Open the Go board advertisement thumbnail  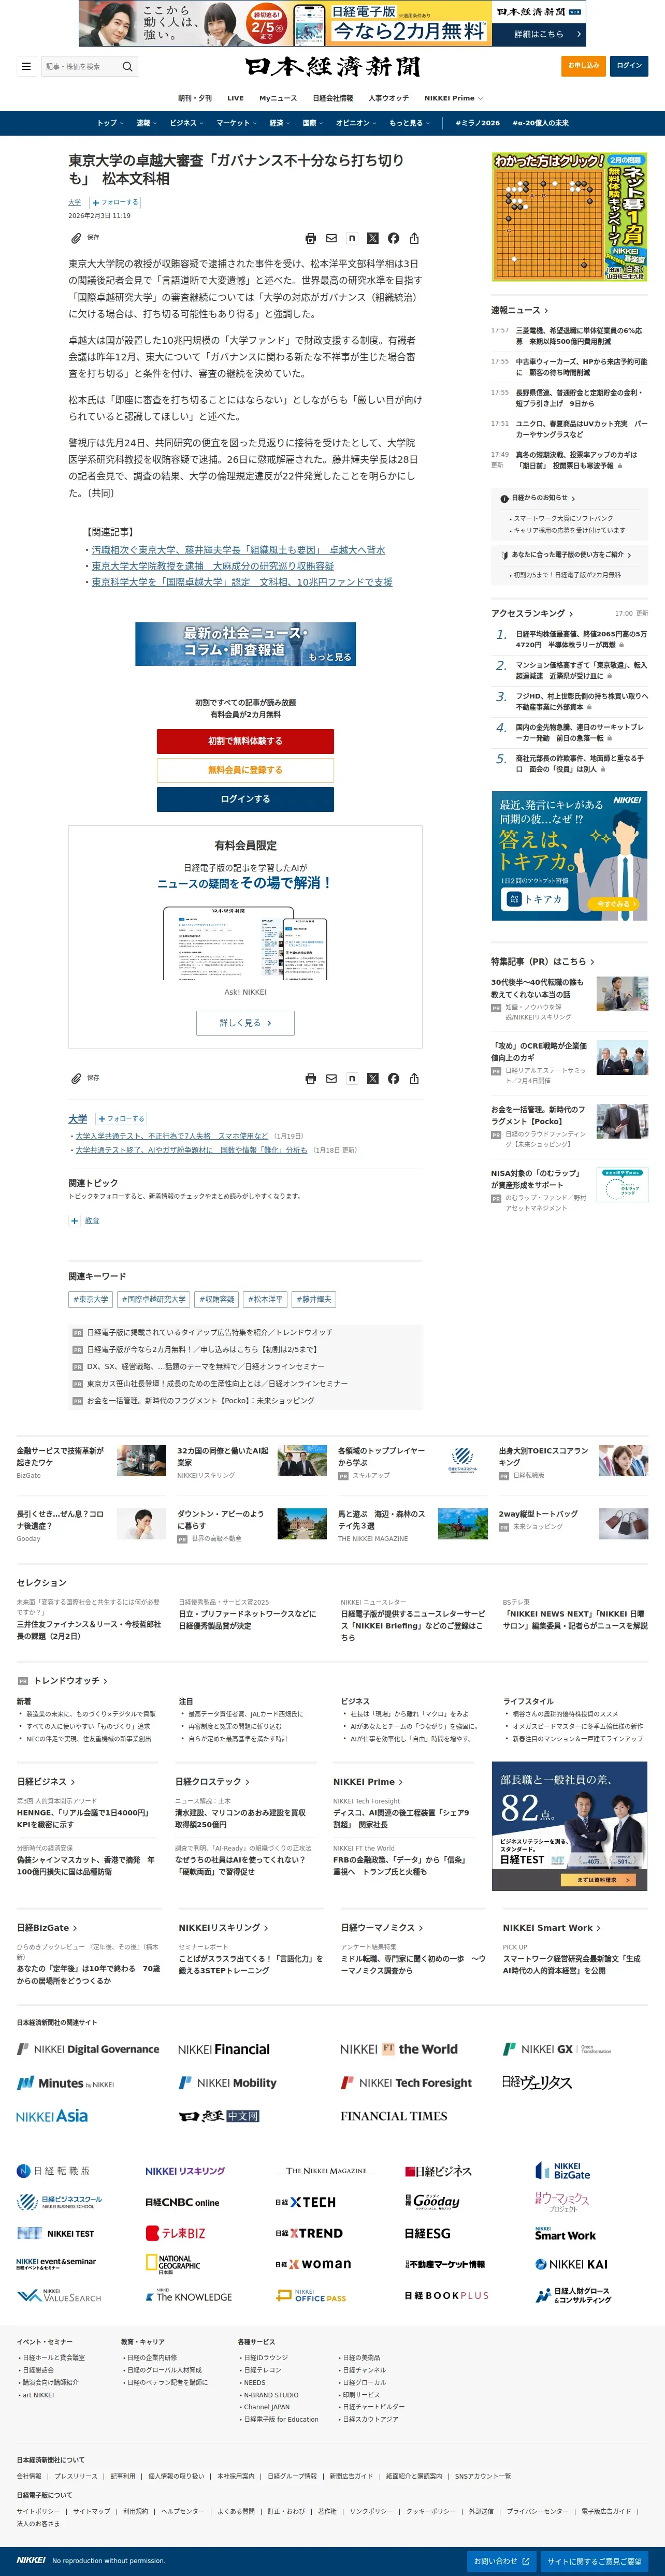tap(569, 217)
